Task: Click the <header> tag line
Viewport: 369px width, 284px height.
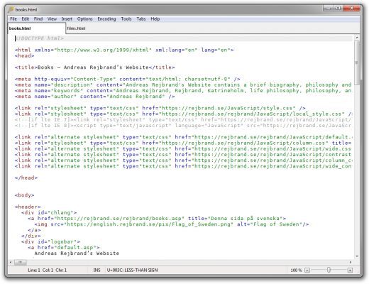Action: tap(28, 207)
